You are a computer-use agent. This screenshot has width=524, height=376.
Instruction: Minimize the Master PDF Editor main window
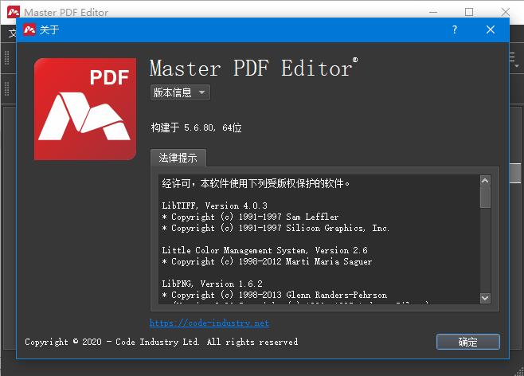[433, 12]
